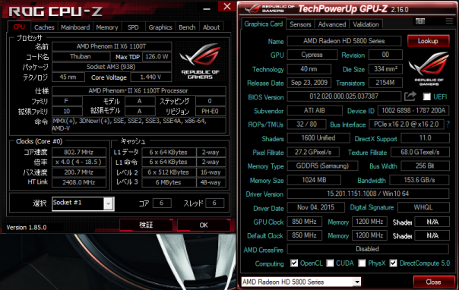Click the Driver Version text field
Image resolution: width=459 pixels, height=290 pixels.
coord(368,194)
